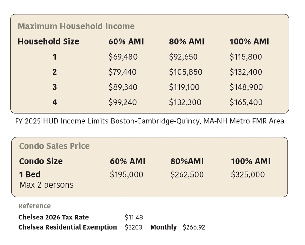The height and width of the screenshot is (245, 305).
Task: Select the Household Size column header
Action: click(x=48, y=41)
